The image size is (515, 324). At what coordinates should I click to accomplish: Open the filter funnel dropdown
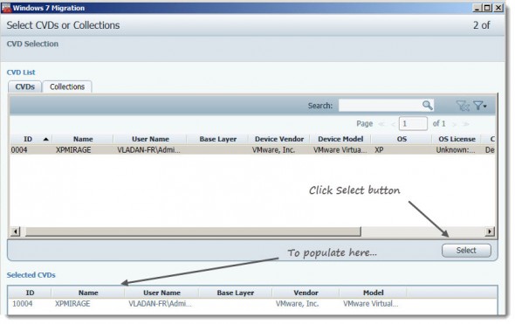[x=480, y=106]
